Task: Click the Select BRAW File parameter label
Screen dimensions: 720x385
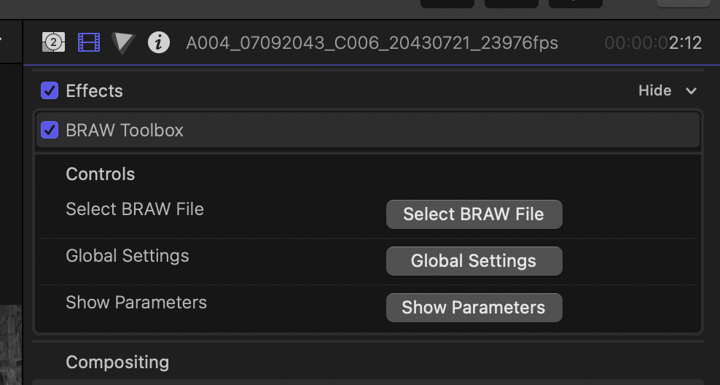Action: 135,209
